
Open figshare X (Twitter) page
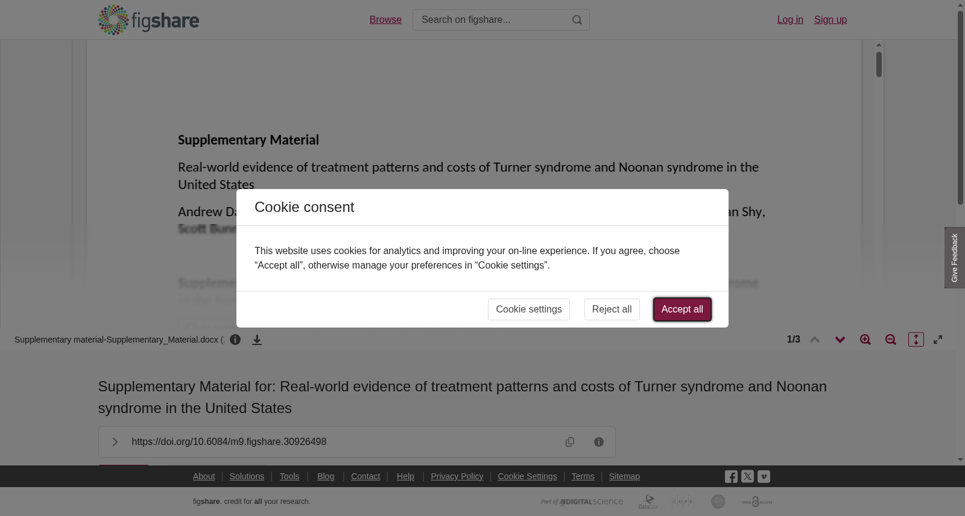[747, 476]
